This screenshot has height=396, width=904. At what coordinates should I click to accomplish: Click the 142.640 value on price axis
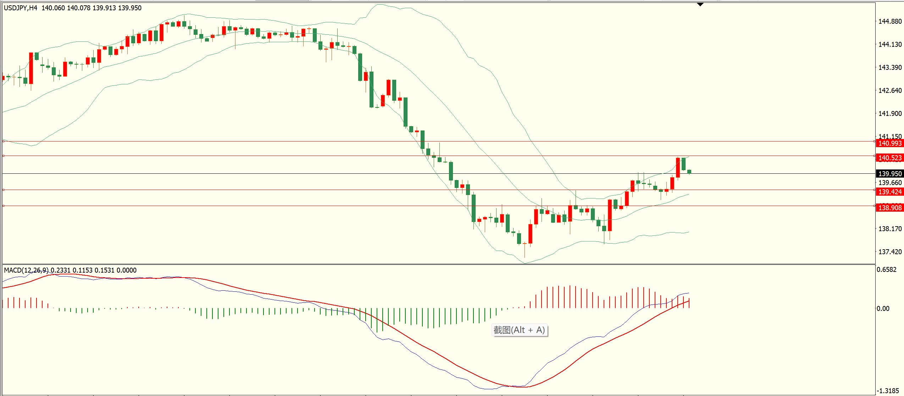tap(890, 90)
